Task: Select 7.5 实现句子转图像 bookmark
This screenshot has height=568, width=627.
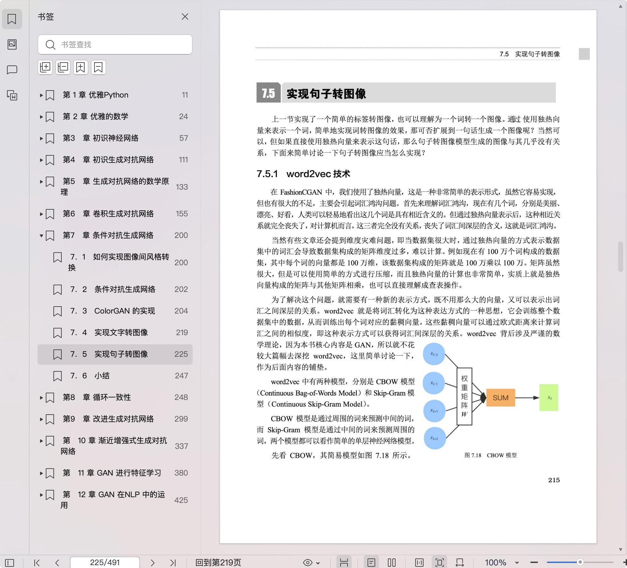Action: click(115, 354)
